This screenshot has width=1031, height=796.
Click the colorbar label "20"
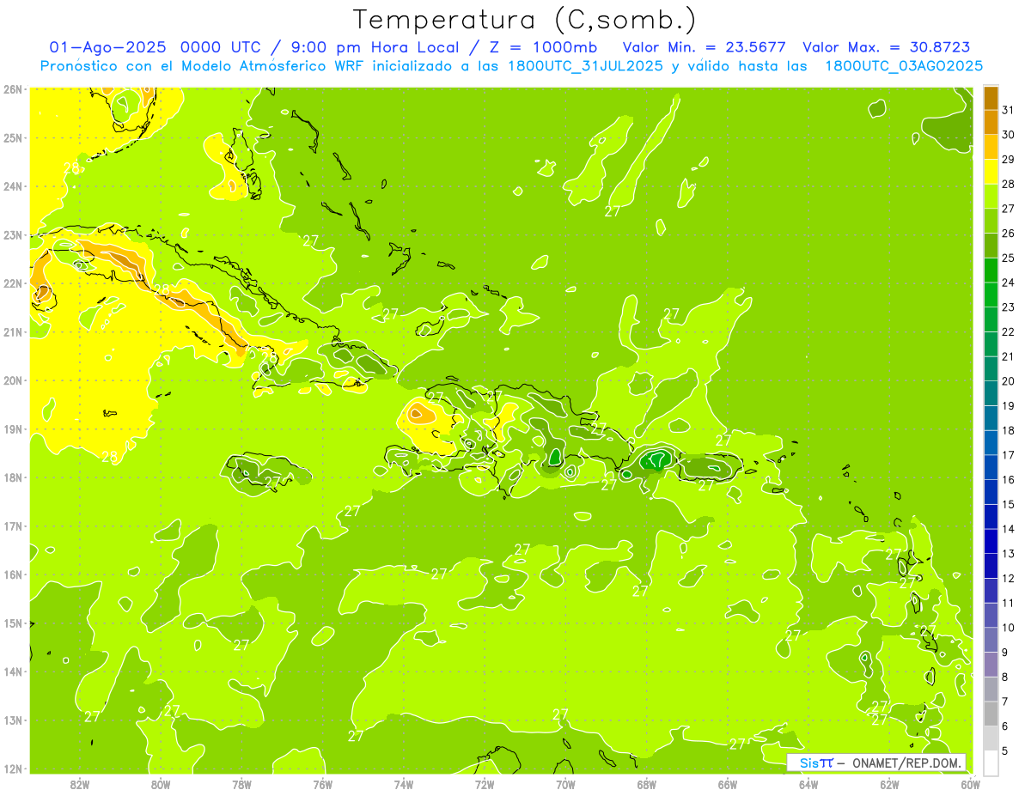(x=1009, y=381)
